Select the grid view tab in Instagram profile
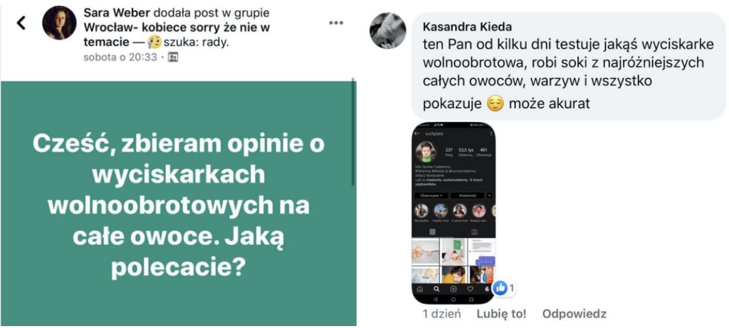This screenshot has height=328, width=729. pyautogui.click(x=432, y=231)
